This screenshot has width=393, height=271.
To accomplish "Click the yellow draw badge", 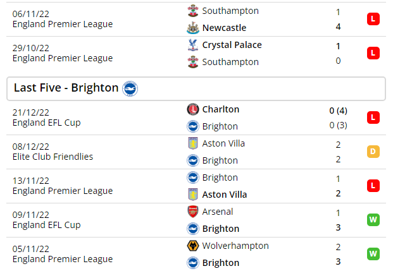I will 373,152.
